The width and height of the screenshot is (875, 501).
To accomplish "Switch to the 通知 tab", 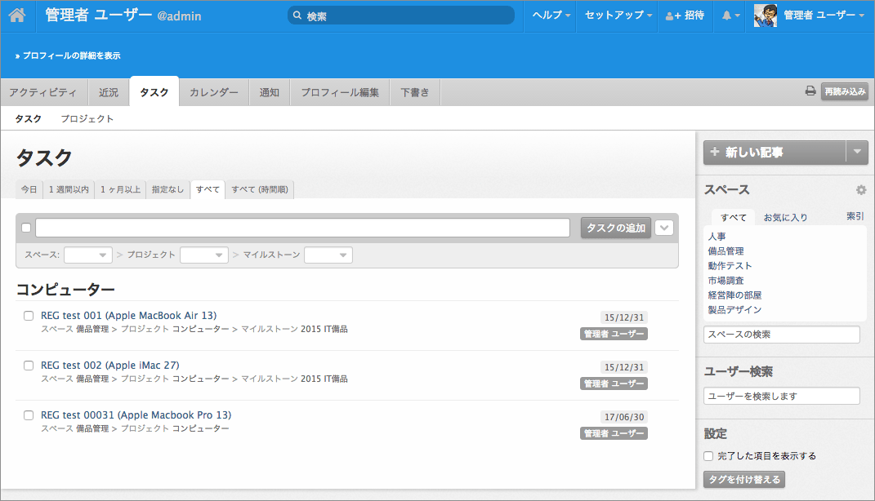I will point(269,92).
